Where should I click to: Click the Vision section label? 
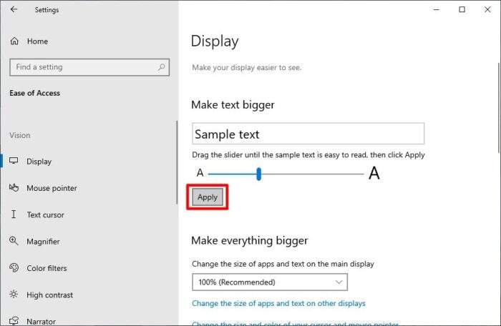point(20,135)
